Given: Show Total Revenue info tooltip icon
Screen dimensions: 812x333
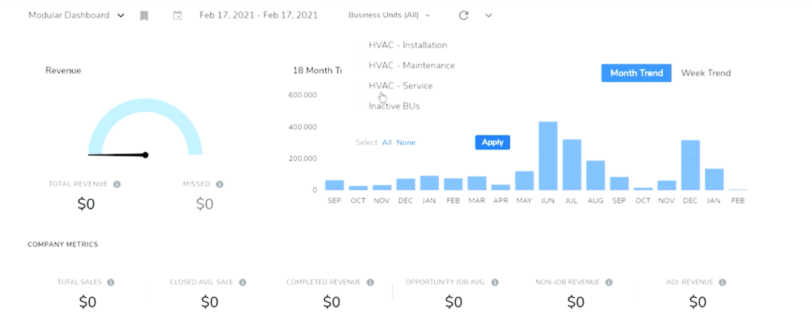Looking at the screenshot, I should (x=117, y=184).
